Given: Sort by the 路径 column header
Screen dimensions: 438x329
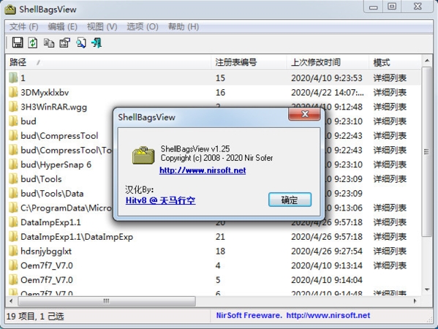Looking at the screenshot, I should tap(107, 62).
